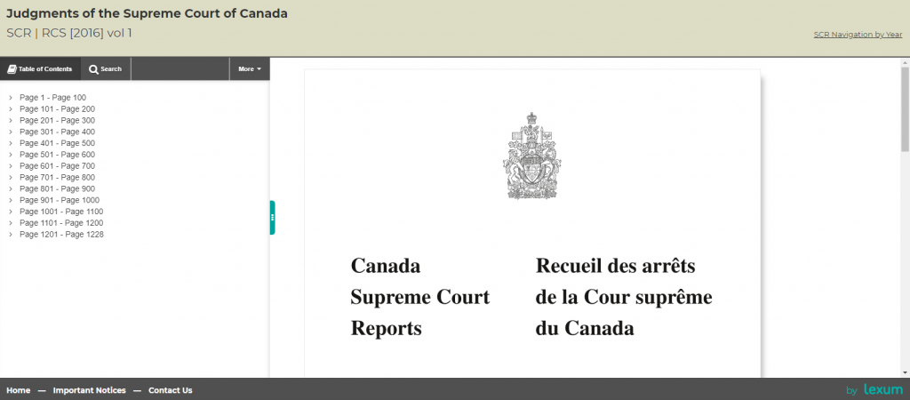Click the Canada coat of arms image

[532, 156]
